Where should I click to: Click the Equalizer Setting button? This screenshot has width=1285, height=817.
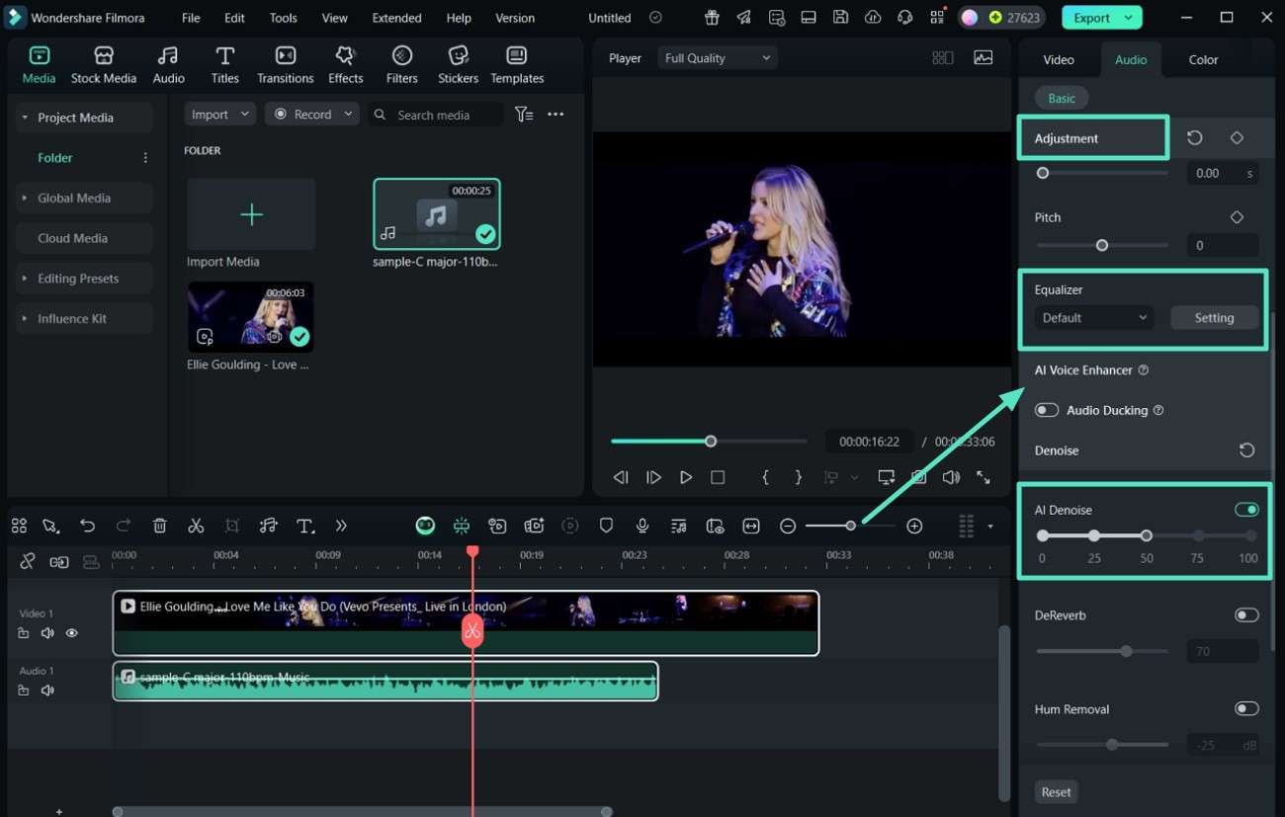click(1214, 317)
